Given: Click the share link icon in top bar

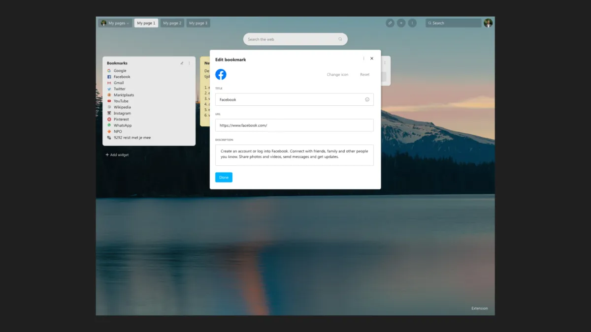Looking at the screenshot, I should (390, 23).
